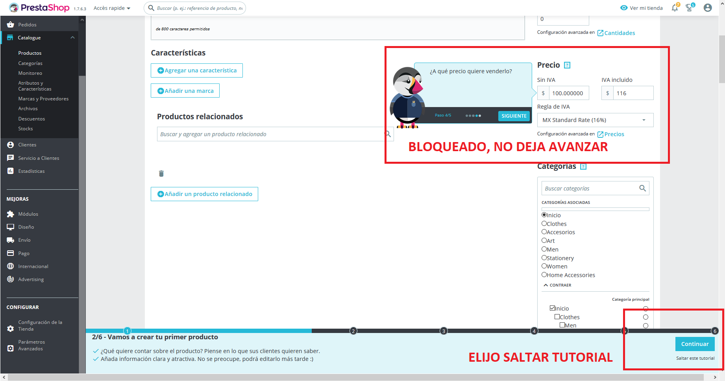Click the Buscar categorías search field
Screen dimensions: 725x381
pos(595,189)
